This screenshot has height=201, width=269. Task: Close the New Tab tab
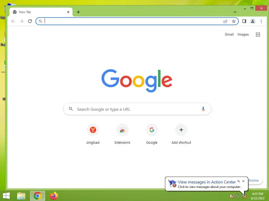click(68, 12)
